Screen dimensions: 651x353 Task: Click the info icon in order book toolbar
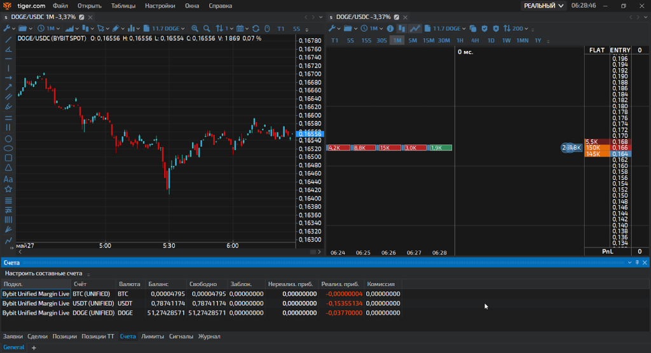point(390,29)
